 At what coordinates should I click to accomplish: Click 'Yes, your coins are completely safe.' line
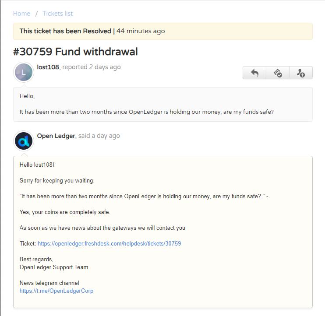[65, 212]
